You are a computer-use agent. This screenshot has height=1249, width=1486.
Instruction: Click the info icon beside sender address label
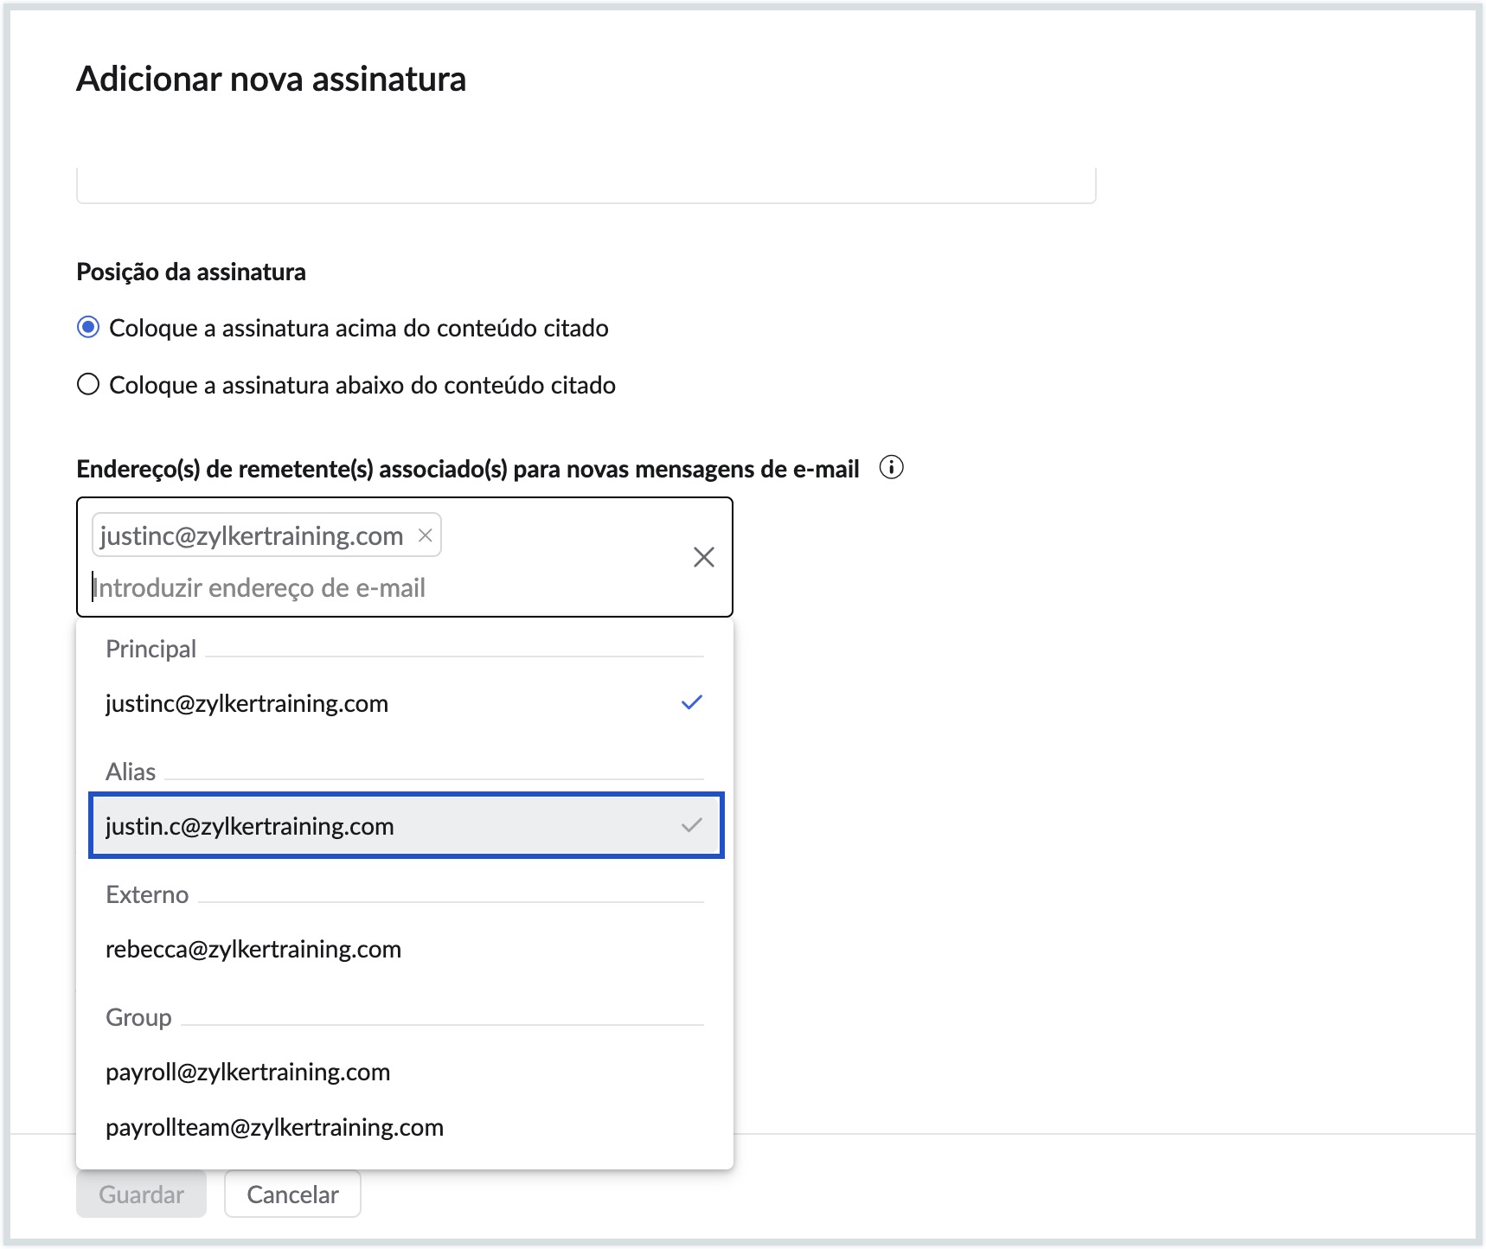891,468
